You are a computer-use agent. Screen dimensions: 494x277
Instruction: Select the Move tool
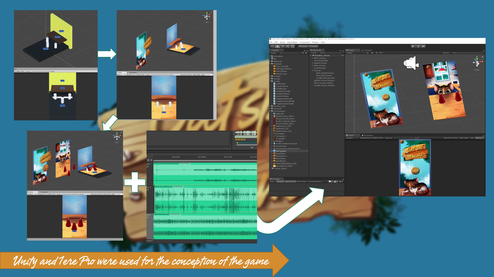(x=277, y=46)
